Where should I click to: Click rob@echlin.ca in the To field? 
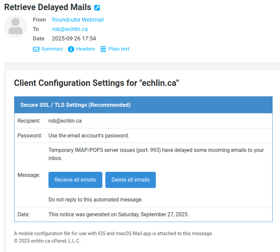pyautogui.click(x=70, y=29)
